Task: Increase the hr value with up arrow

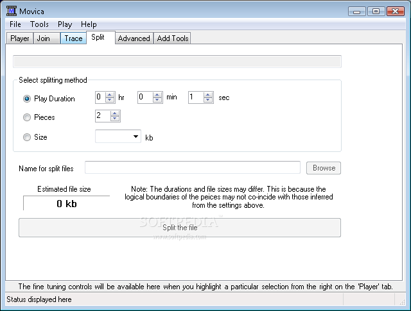Action: [110, 95]
